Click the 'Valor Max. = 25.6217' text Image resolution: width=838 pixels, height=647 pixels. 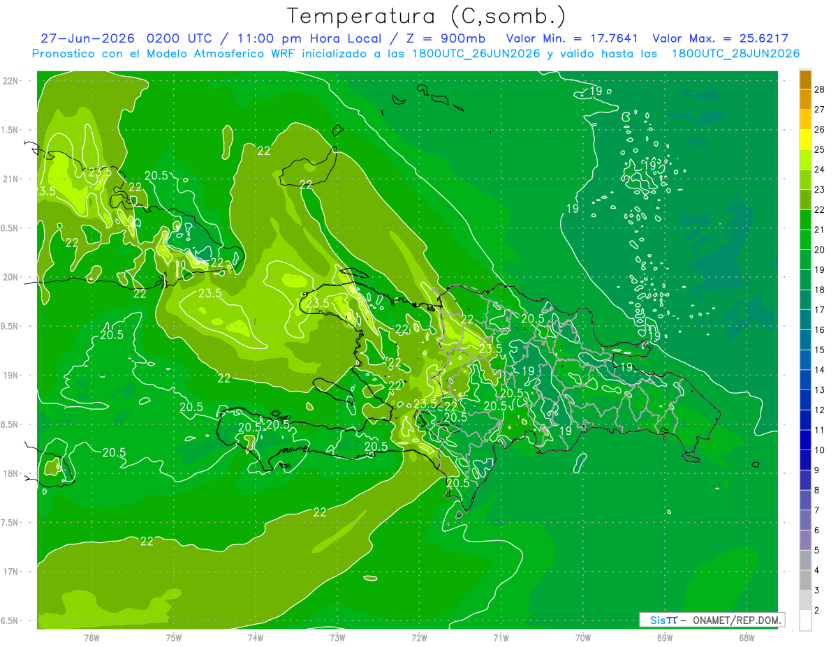(x=720, y=38)
